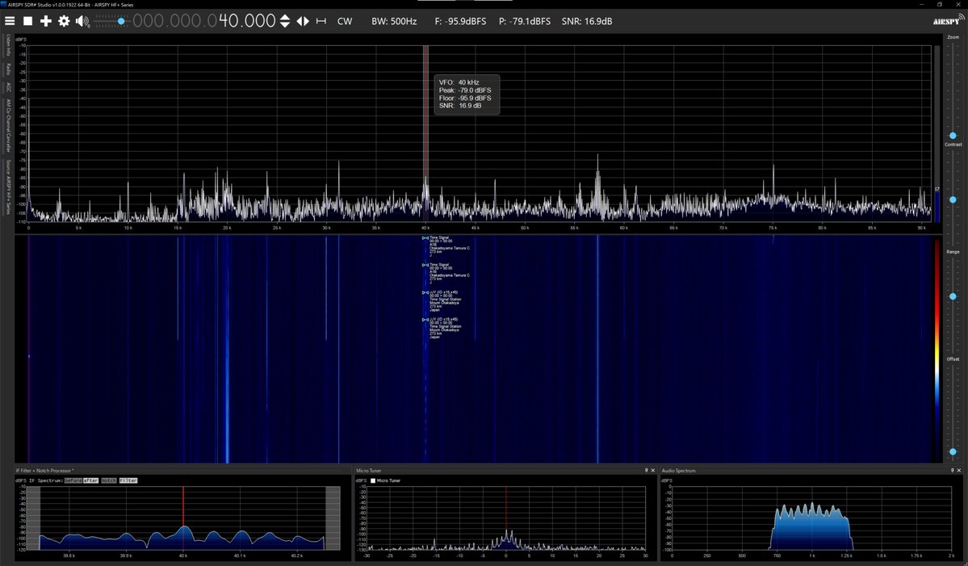Toggle the 'Notch' option in IF panel
The width and height of the screenshot is (968, 566).
tap(109, 480)
